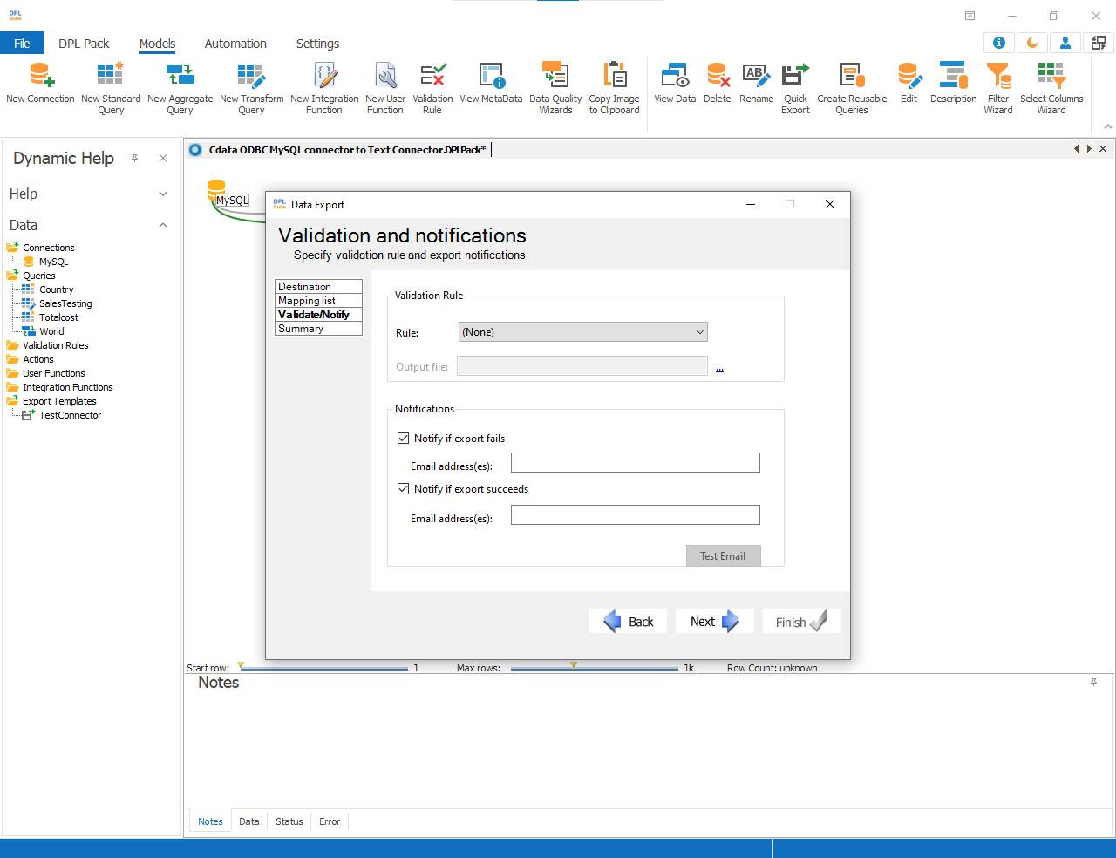Add a New User Function

point(385,88)
